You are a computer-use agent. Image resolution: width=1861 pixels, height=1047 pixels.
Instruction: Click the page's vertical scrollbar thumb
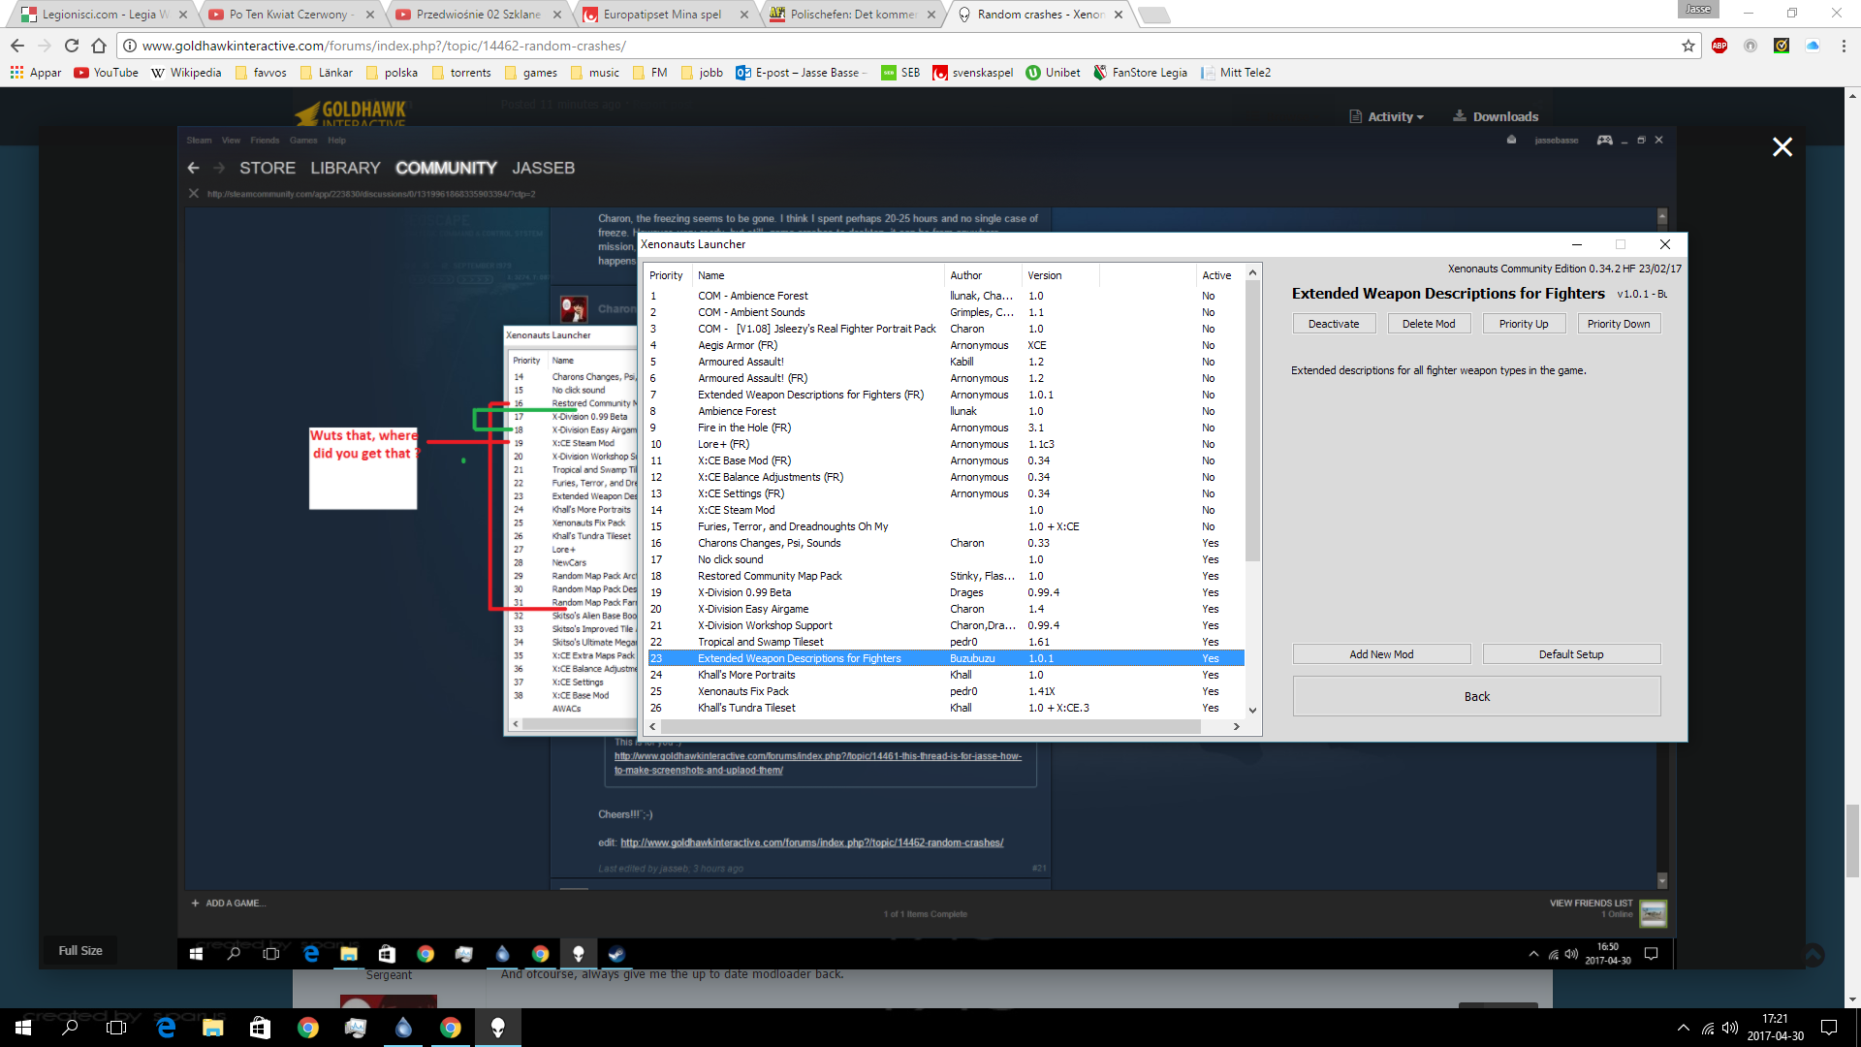click(1852, 841)
